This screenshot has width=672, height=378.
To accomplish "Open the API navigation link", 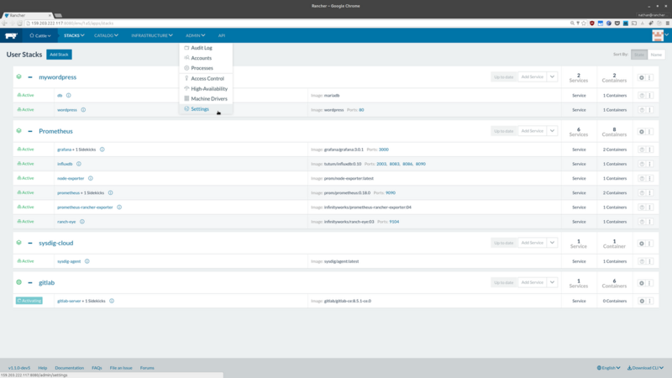I will [222, 35].
